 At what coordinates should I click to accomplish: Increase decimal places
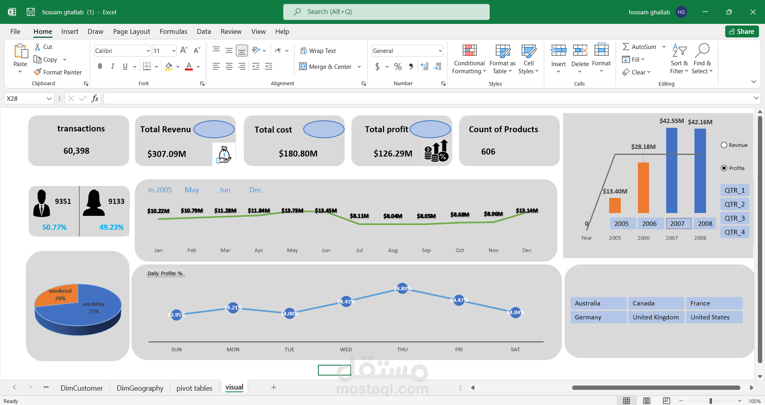pos(425,67)
